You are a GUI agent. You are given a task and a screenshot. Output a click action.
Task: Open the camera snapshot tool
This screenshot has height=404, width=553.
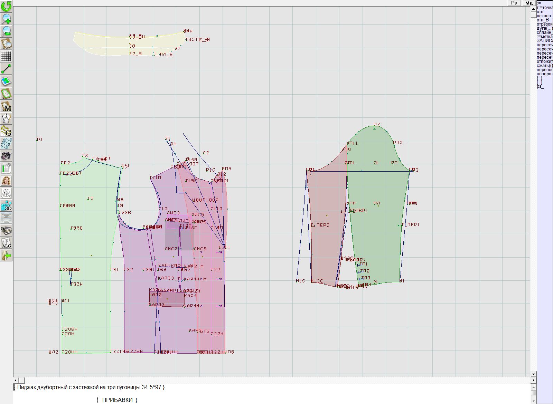tap(6, 155)
